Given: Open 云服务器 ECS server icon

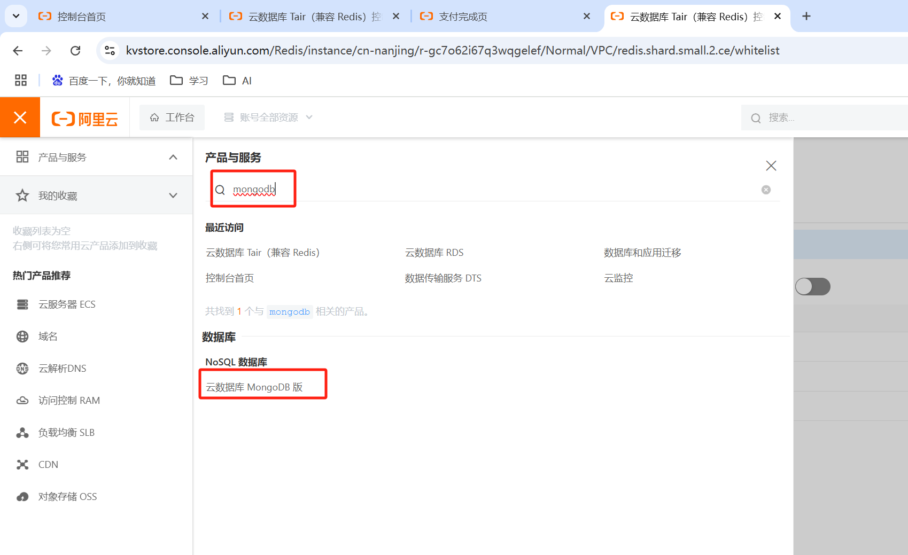Looking at the screenshot, I should pyautogui.click(x=22, y=304).
